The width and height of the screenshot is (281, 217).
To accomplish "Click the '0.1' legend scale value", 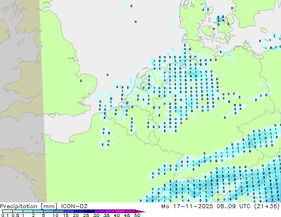I will (5, 215).
